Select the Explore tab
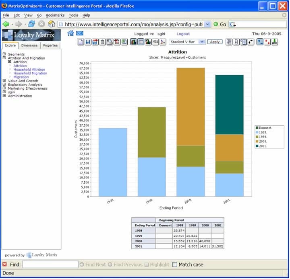This screenshot has width=290, height=279. [x=10, y=45]
